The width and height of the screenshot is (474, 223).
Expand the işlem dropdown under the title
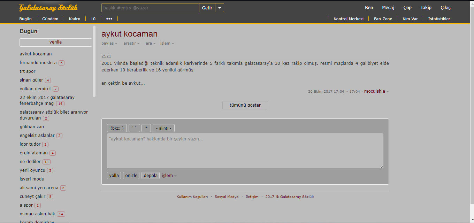point(167,44)
